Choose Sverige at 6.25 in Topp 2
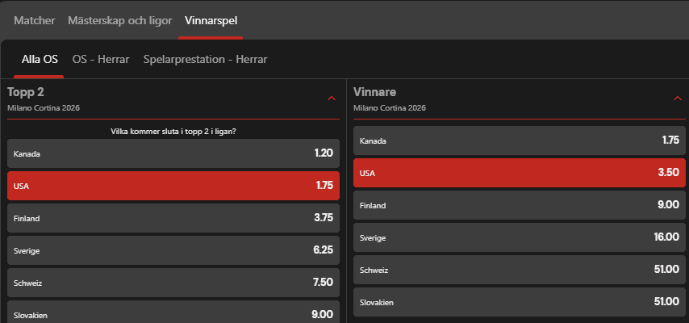The width and height of the screenshot is (689, 323). click(173, 250)
